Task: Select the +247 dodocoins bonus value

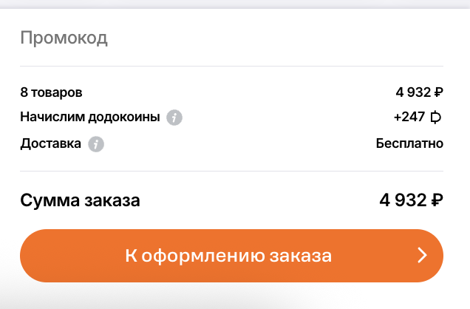Action: (x=409, y=118)
